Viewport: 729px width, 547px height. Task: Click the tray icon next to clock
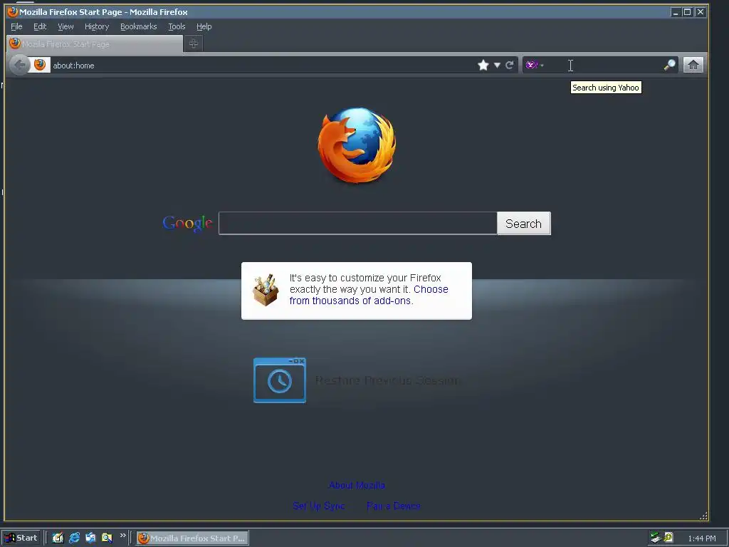pos(668,537)
